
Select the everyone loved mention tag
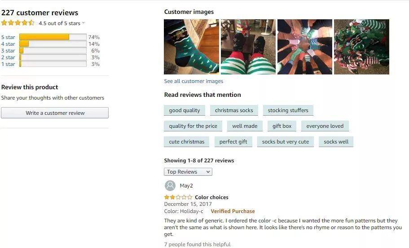(325, 126)
